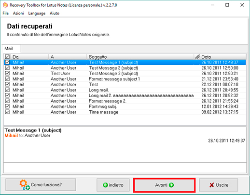Click the date 09.02.2012 13:37:15
This screenshot has height=195, width=250.
220,112
